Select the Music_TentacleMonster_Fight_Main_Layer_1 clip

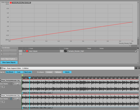click(x=80, y=86)
